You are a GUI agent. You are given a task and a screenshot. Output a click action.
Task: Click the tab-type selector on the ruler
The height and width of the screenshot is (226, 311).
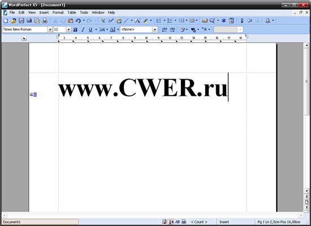[x=24, y=38]
